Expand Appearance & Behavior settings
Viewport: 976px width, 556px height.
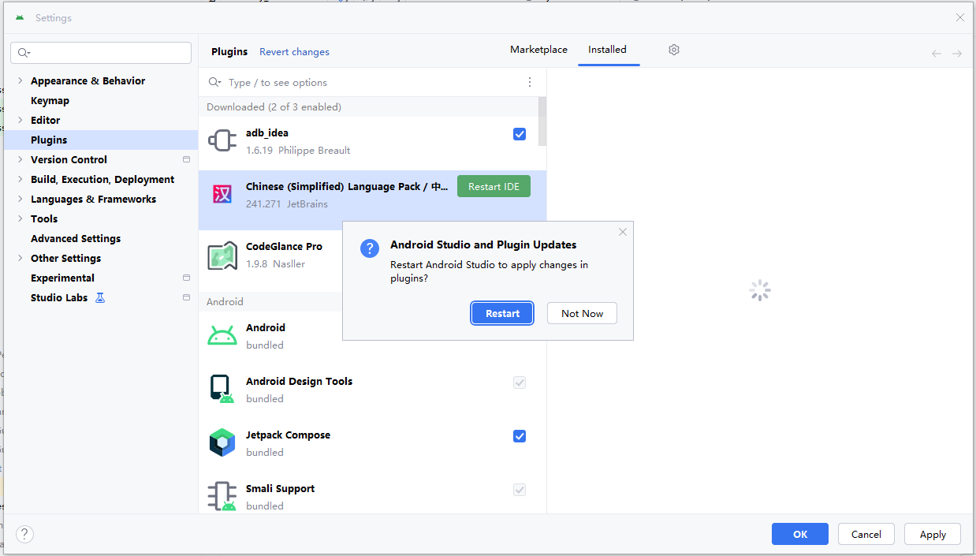coord(20,80)
